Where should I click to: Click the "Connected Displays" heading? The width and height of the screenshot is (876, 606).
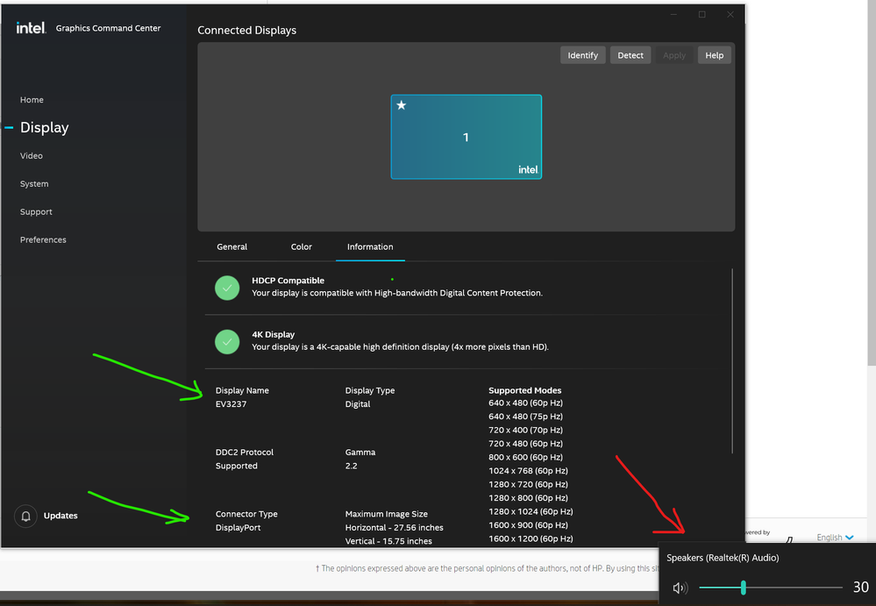point(247,30)
